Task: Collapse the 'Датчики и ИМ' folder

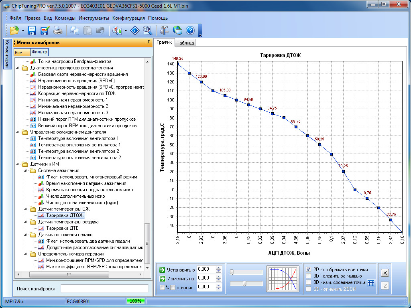Action: tap(18, 164)
